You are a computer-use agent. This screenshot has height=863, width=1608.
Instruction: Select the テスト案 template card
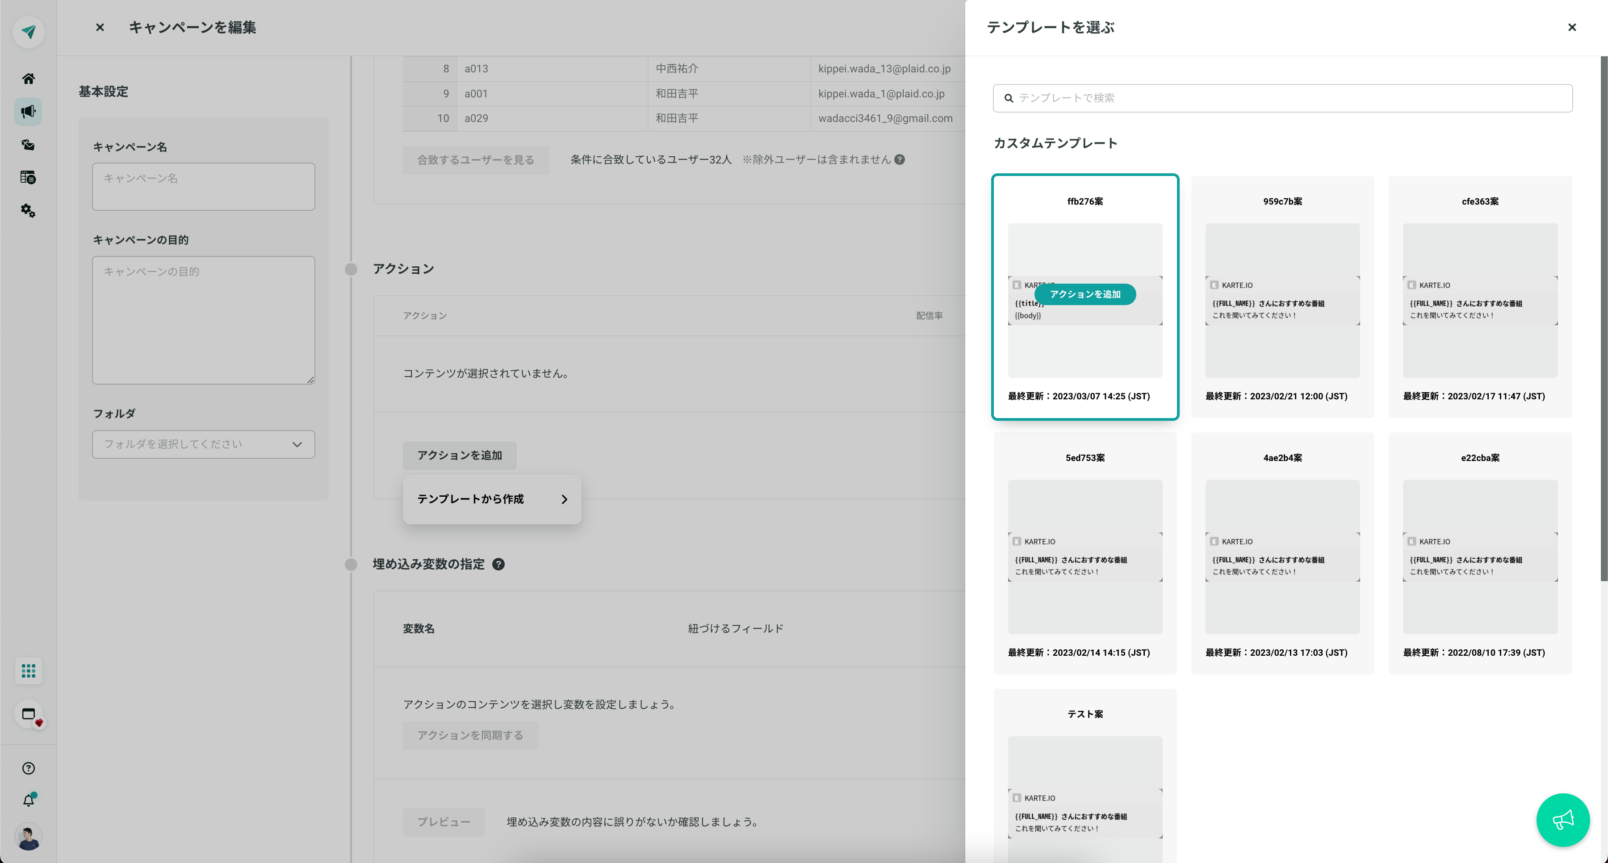pos(1085,775)
